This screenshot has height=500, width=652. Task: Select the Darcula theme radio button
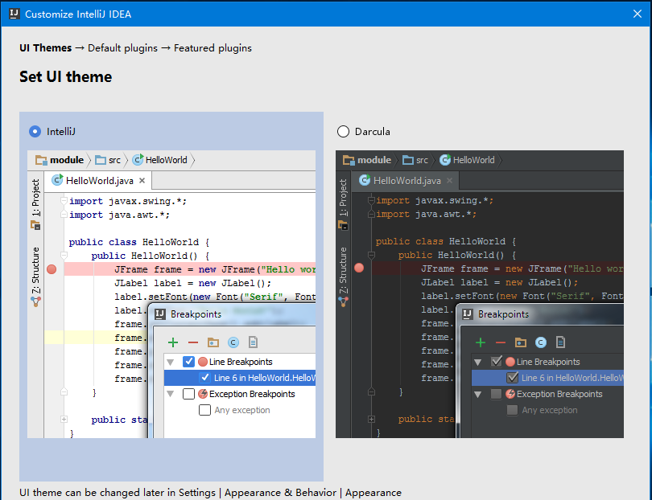[x=343, y=132]
